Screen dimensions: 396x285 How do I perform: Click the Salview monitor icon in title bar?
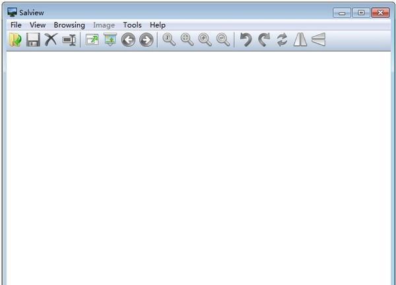point(12,12)
